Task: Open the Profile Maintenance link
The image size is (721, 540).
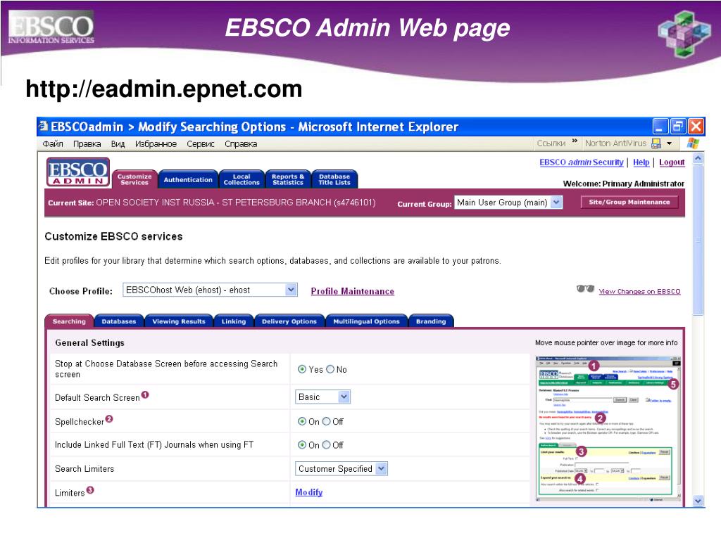Action: coord(352,291)
